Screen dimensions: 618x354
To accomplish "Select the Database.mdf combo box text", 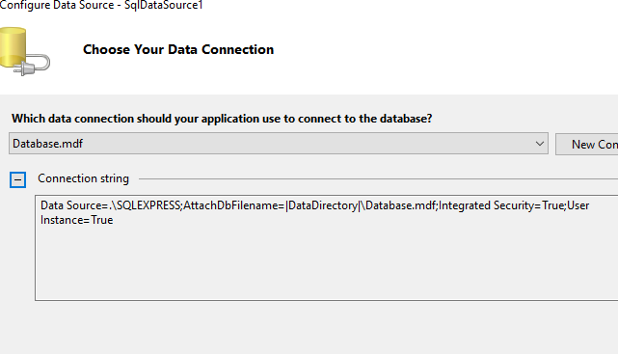I will pos(47,144).
